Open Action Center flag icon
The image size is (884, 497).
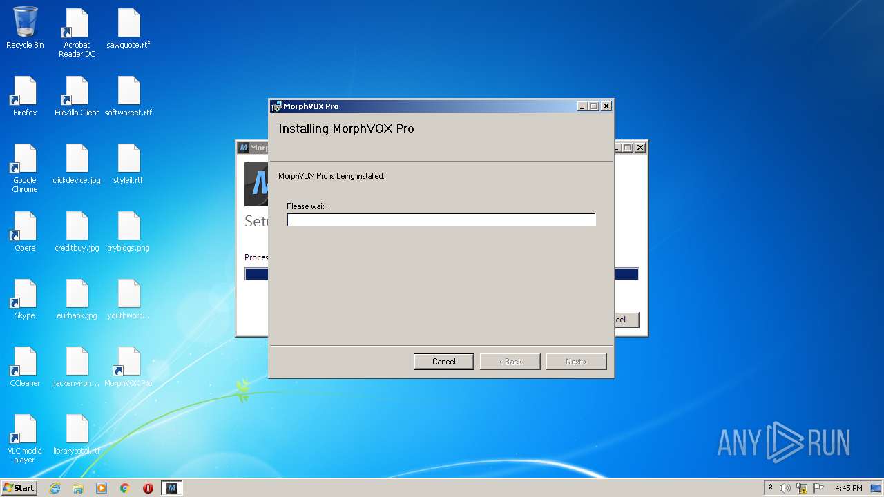click(x=818, y=488)
